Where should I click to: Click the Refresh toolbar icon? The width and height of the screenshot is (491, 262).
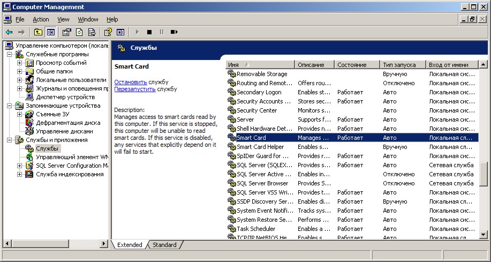(79, 32)
